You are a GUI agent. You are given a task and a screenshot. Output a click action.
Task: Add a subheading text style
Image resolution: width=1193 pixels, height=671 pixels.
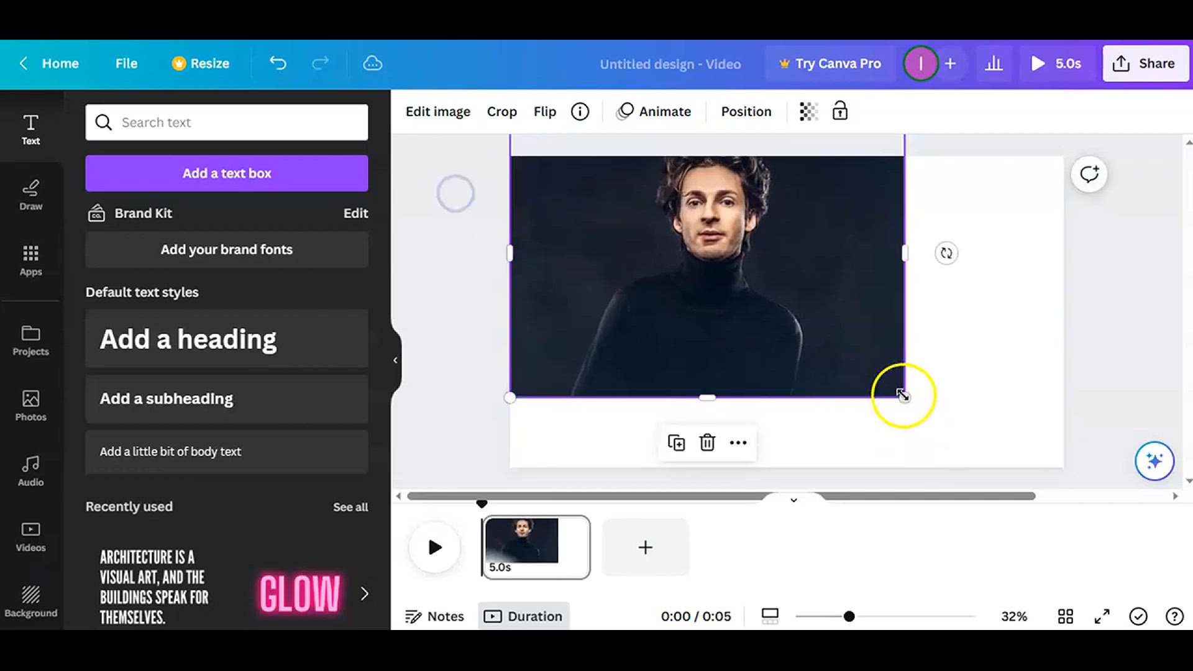point(227,399)
